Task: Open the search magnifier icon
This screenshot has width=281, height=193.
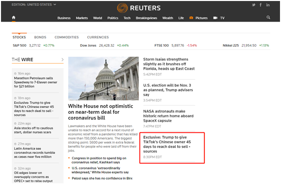Action: pyautogui.click(x=268, y=18)
